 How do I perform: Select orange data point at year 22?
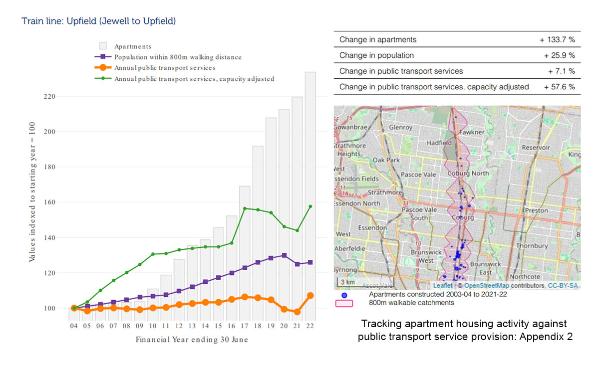click(310, 295)
